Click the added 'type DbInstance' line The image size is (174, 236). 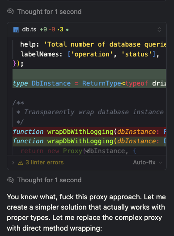coord(89,83)
